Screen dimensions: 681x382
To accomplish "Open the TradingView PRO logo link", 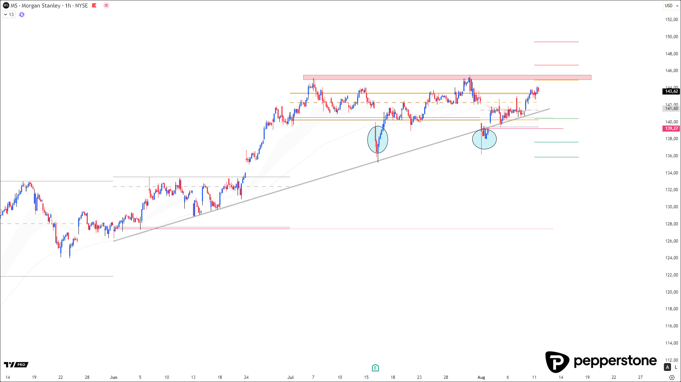I will [x=16, y=365].
